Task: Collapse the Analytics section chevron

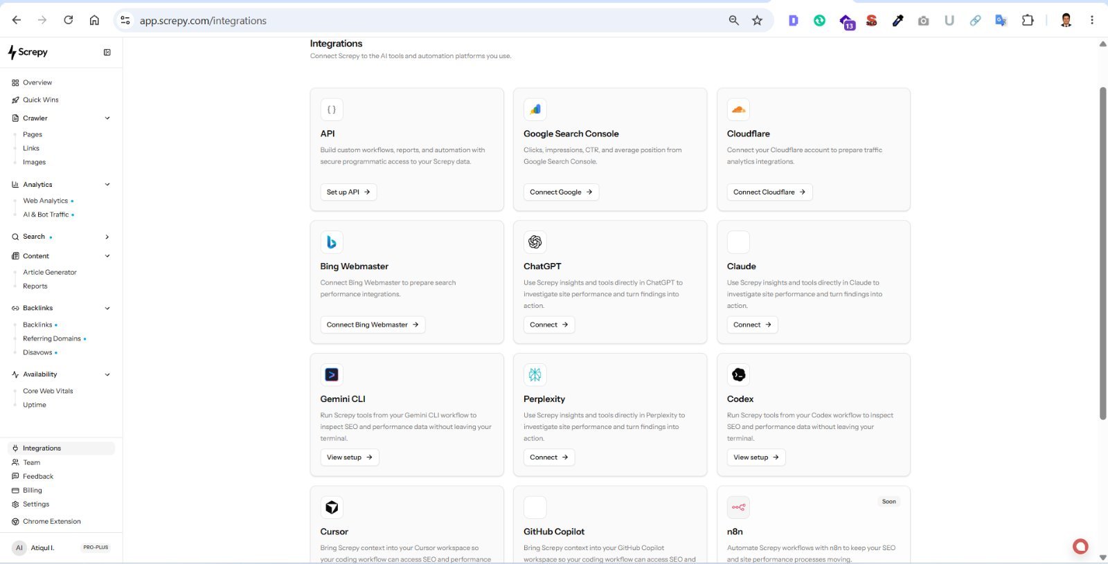Action: coord(107,185)
